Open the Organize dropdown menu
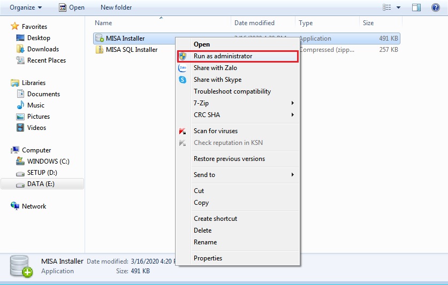This screenshot has height=285, width=448. 26,7
